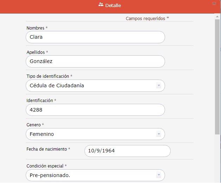Image resolution: width=221 pixels, height=183 pixels.
Task: Click the Identificación field label
Action: (40, 101)
